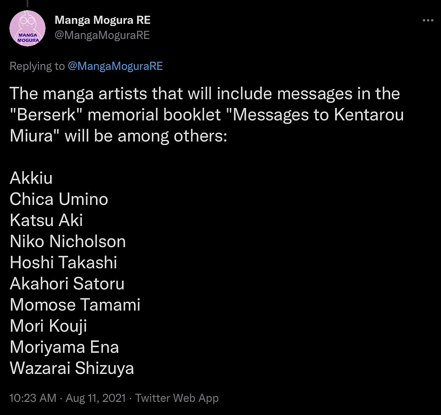Click the name Mori Kouji
The width and height of the screenshot is (441, 415).
[x=48, y=326]
